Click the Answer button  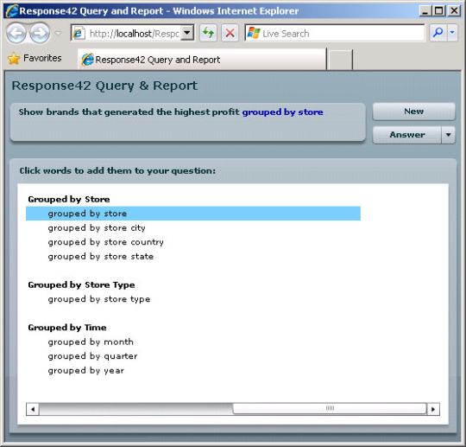[406, 135]
